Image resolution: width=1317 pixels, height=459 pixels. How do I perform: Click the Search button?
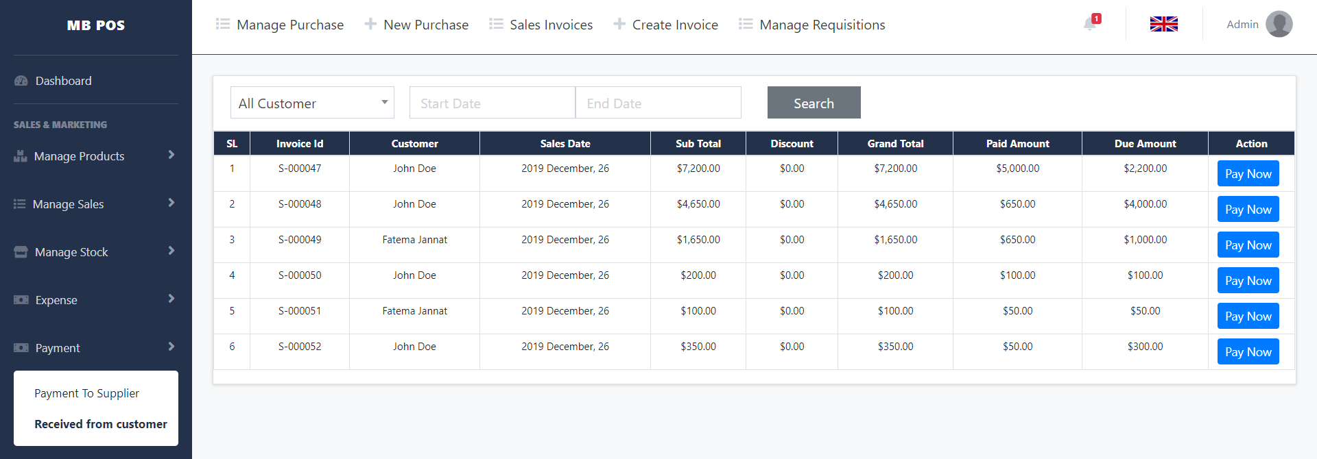(814, 103)
